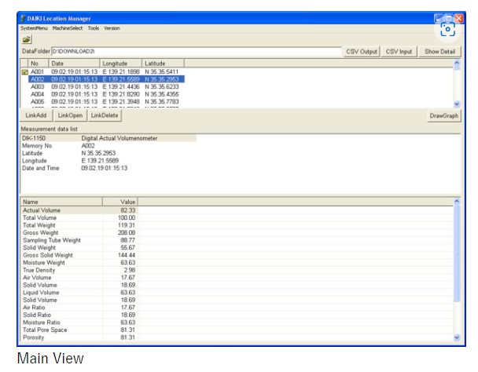Click scroll-up arrow of values table
This screenshot has width=478, height=372.
[x=457, y=201]
